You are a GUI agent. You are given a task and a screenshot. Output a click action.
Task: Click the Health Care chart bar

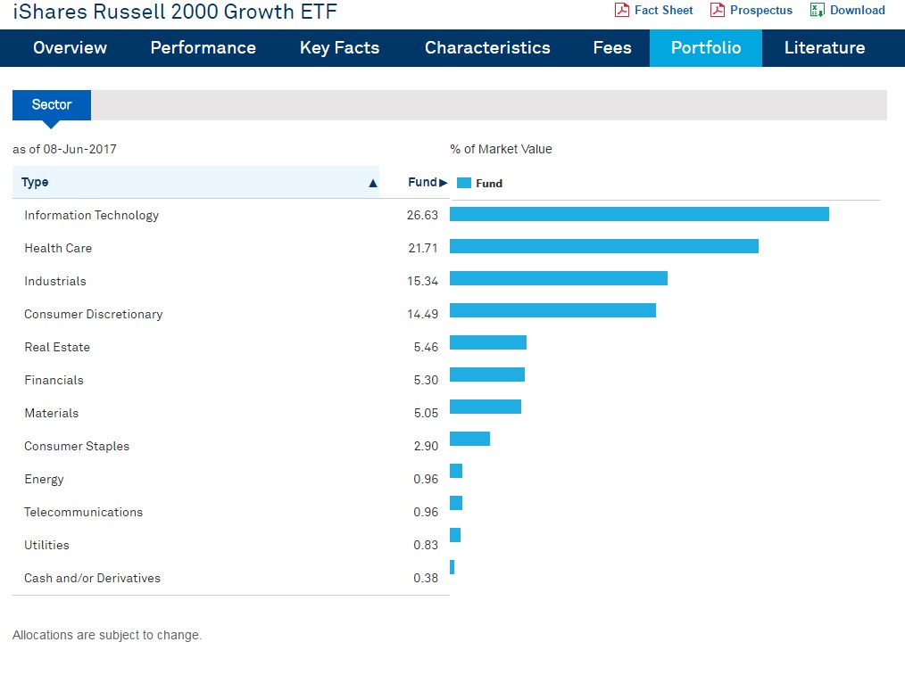coord(604,246)
